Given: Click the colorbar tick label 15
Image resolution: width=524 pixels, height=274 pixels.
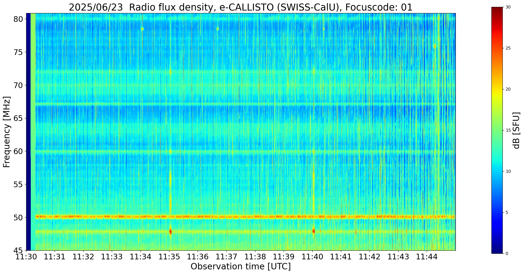Looking at the screenshot, I should click(508, 130).
